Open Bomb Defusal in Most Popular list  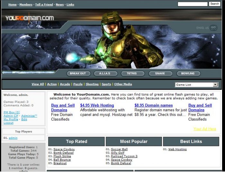[x=121, y=163]
